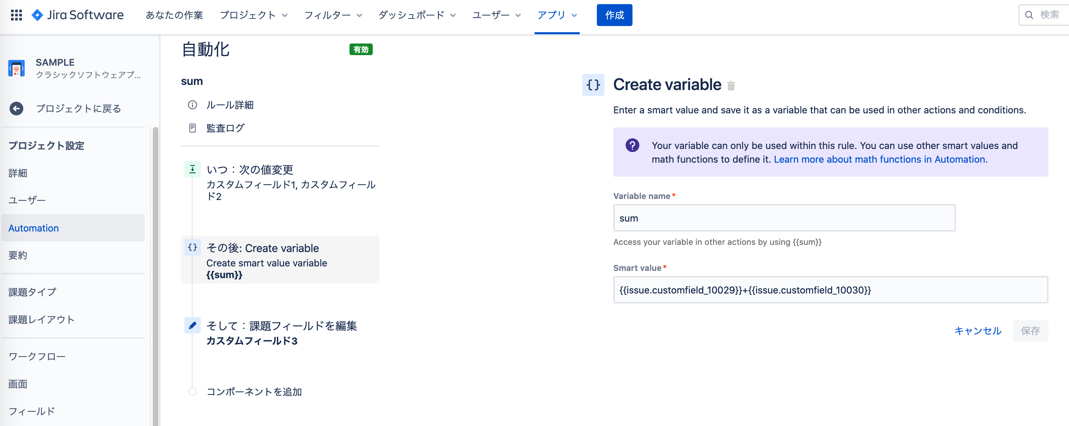Switch to Automation in project settings

pos(33,228)
